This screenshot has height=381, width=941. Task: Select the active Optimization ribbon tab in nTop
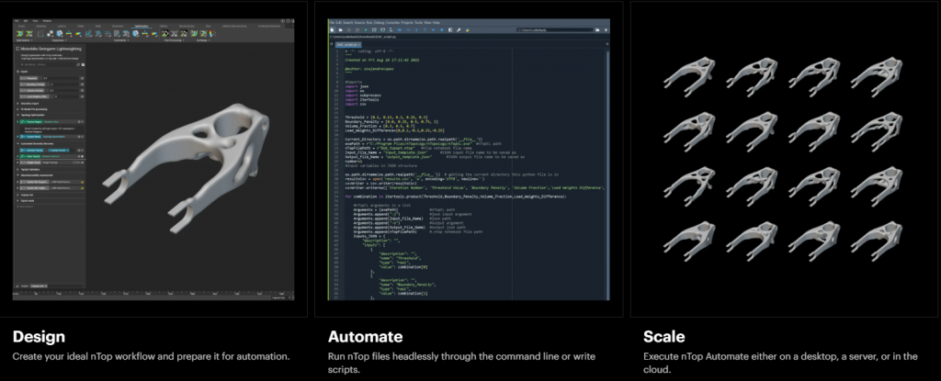click(x=142, y=27)
